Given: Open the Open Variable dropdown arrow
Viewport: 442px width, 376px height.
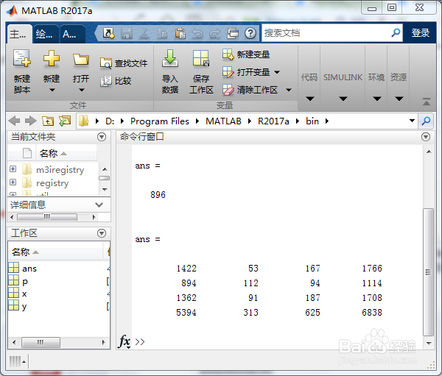Looking at the screenshot, I should pos(277,72).
